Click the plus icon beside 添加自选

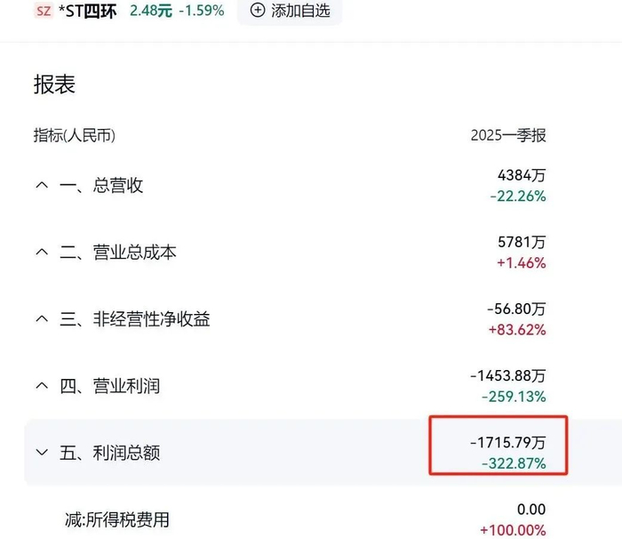[258, 11]
